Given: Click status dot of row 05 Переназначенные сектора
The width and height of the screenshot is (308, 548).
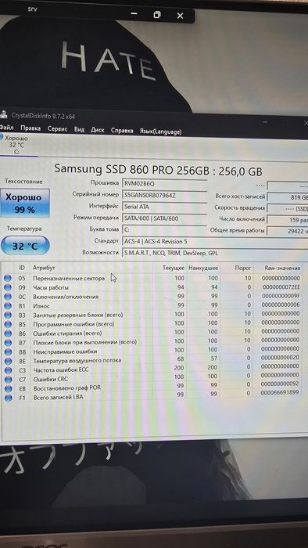Looking at the screenshot, I should pos(8,279).
